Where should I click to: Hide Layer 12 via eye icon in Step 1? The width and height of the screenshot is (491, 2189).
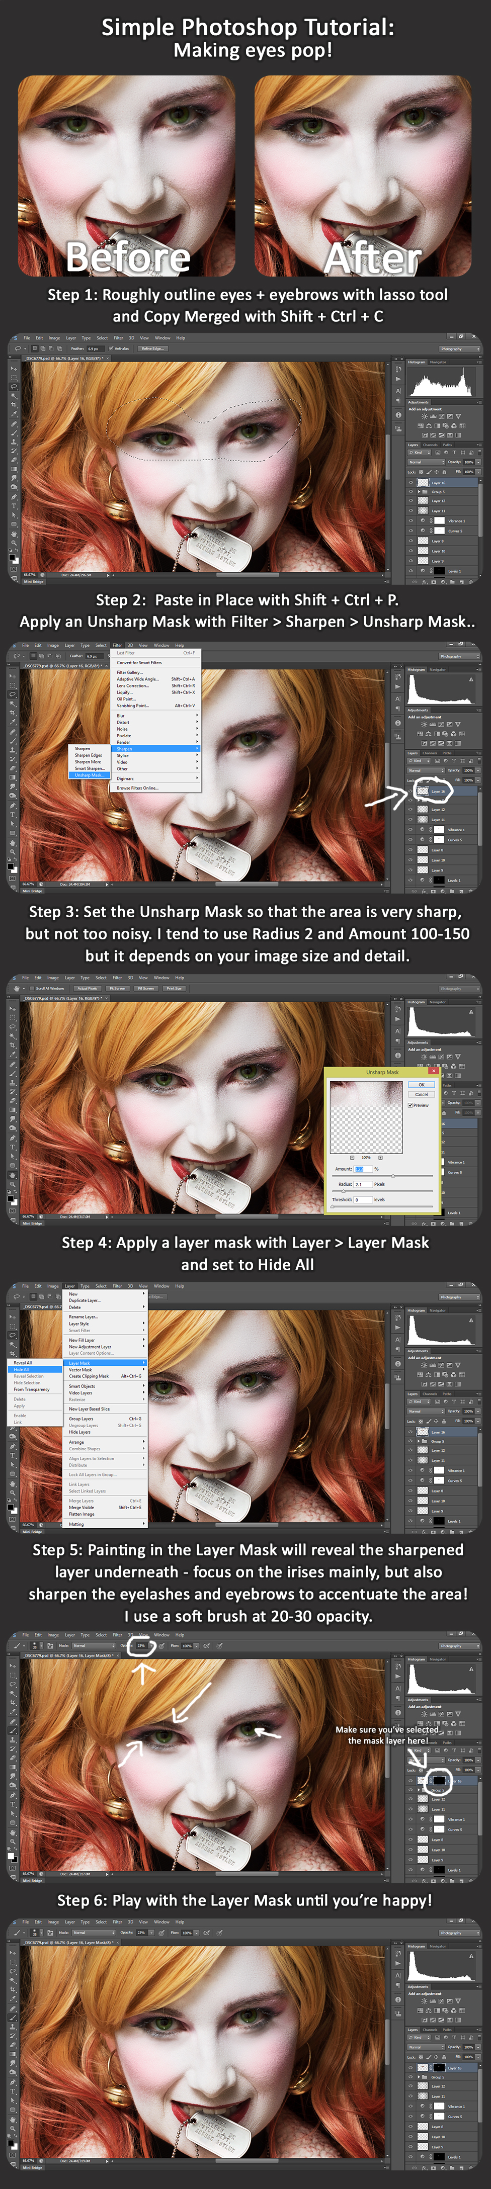[x=411, y=501]
